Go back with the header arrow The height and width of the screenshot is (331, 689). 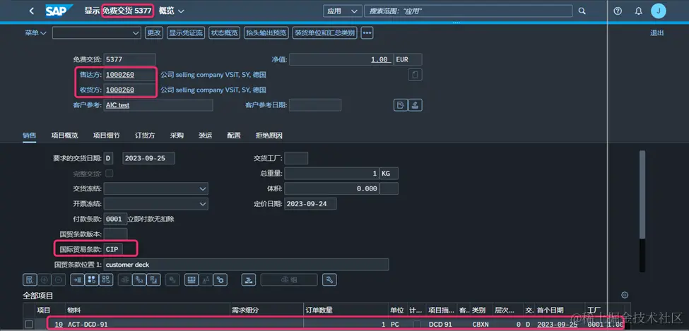(x=31, y=11)
